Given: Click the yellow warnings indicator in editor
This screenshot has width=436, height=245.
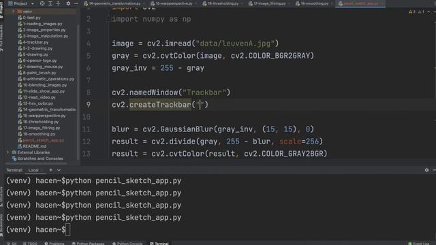Looking at the screenshot, I should (411, 12).
